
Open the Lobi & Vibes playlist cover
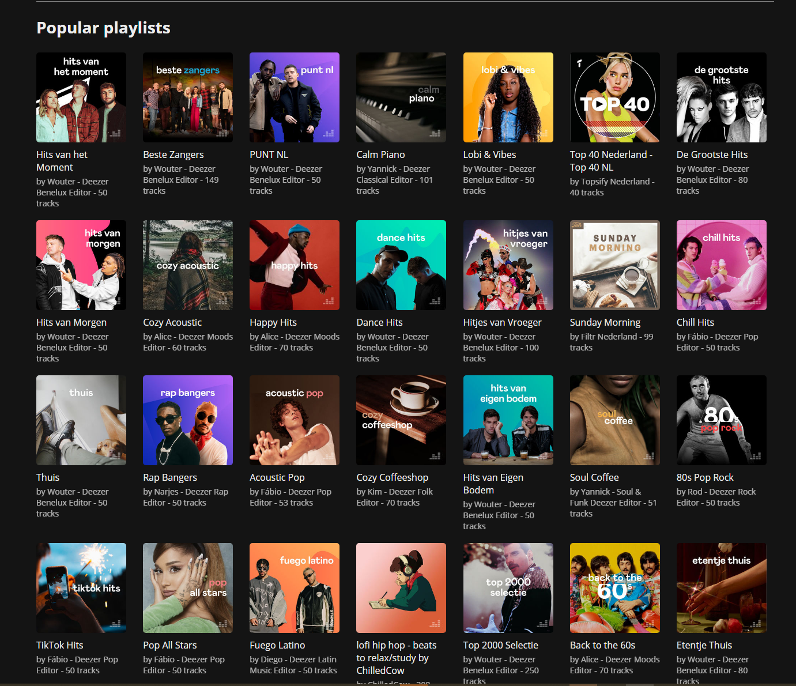(x=508, y=97)
